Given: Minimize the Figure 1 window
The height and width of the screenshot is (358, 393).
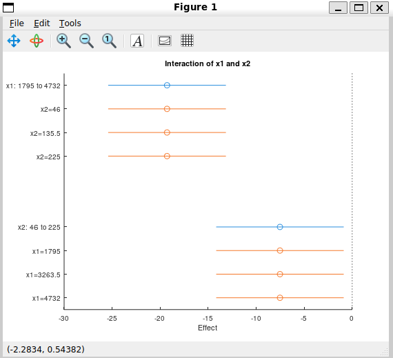Looking at the screenshot, I should [x=338, y=8].
